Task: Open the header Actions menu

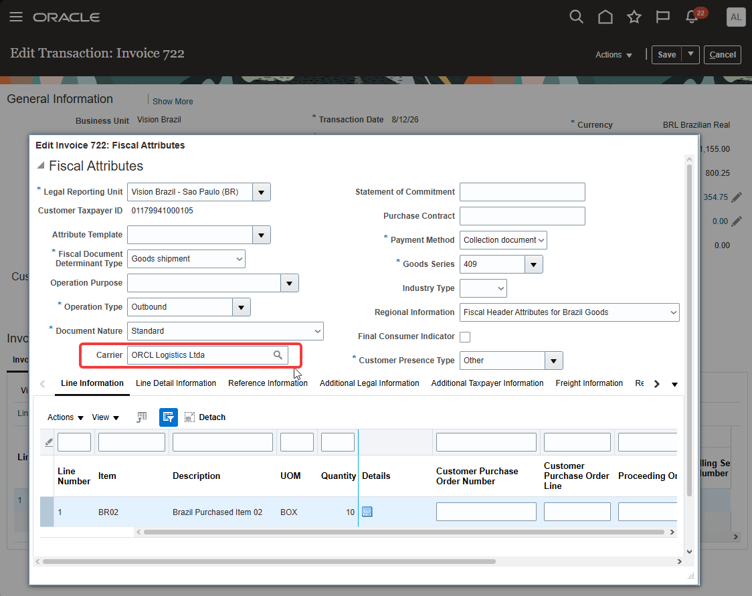Action: coord(614,55)
